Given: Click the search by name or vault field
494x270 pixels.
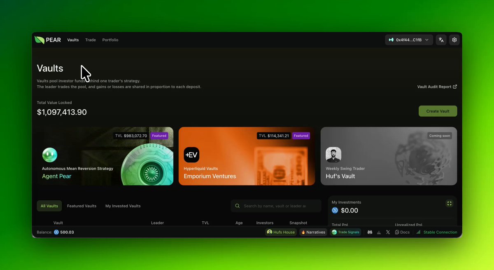Looking at the screenshot, I should point(276,206).
